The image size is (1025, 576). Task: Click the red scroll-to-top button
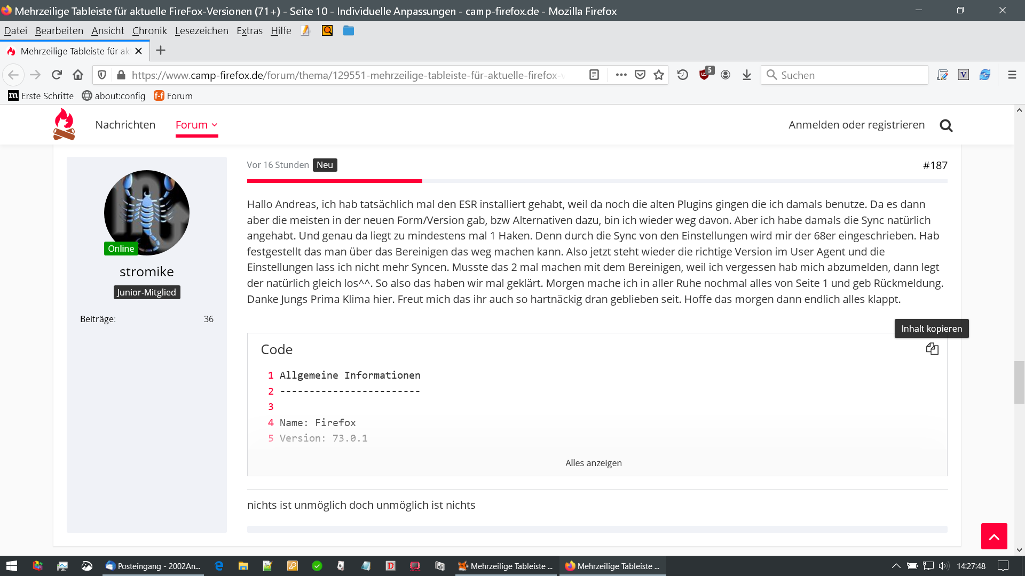tap(994, 536)
